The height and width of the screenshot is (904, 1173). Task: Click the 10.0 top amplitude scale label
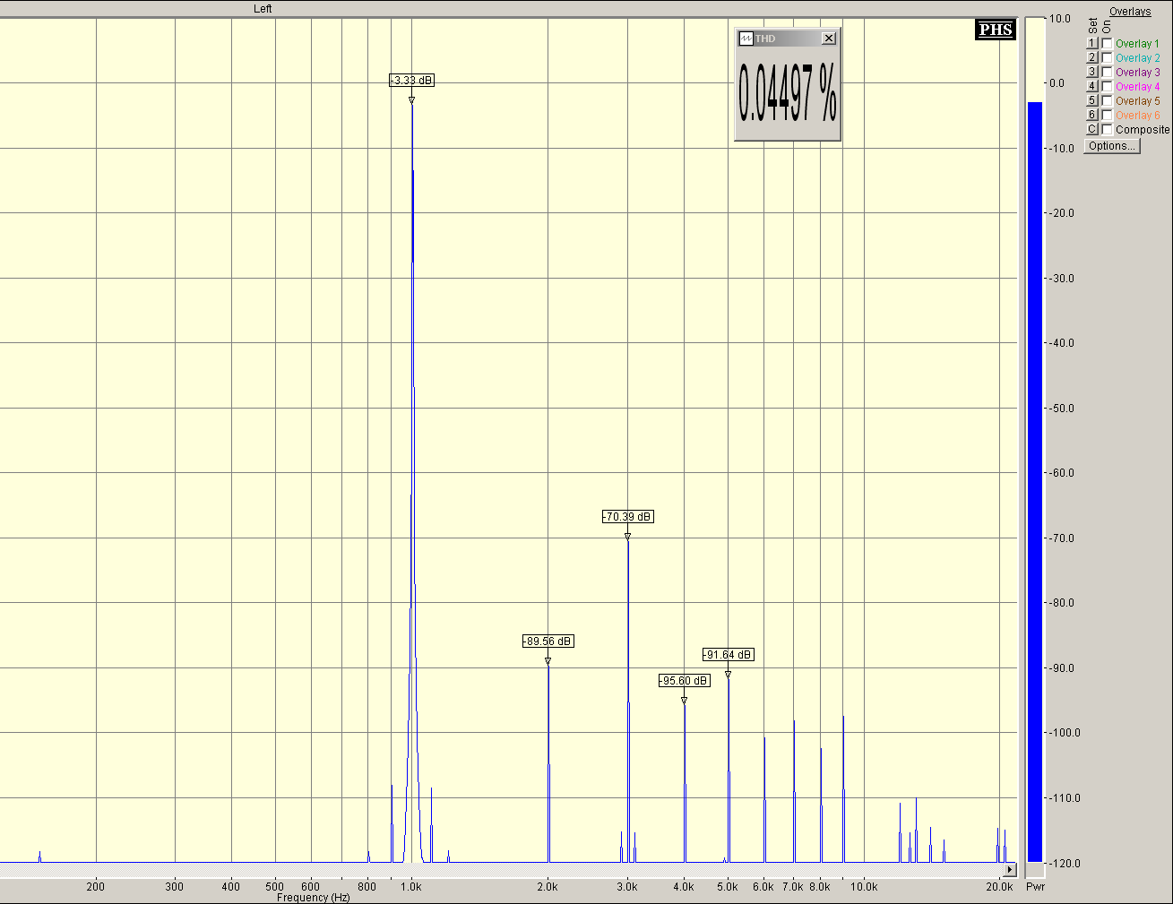coord(1060,19)
